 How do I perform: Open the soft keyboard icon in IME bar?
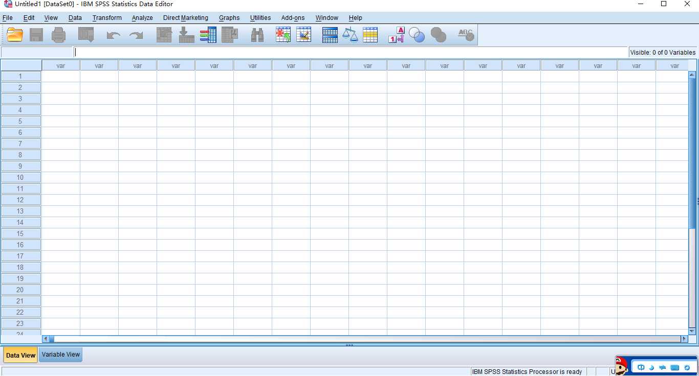[x=675, y=367]
